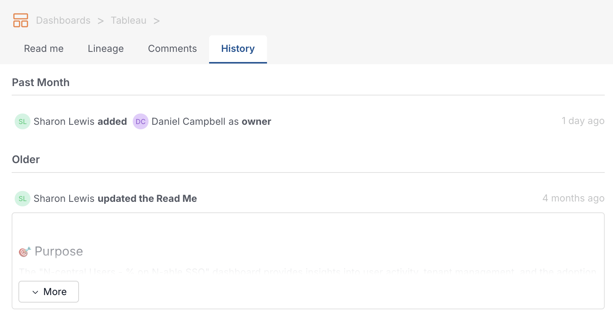Click Daniel Campbell's DC avatar
This screenshot has width=613, height=327.
141,121
